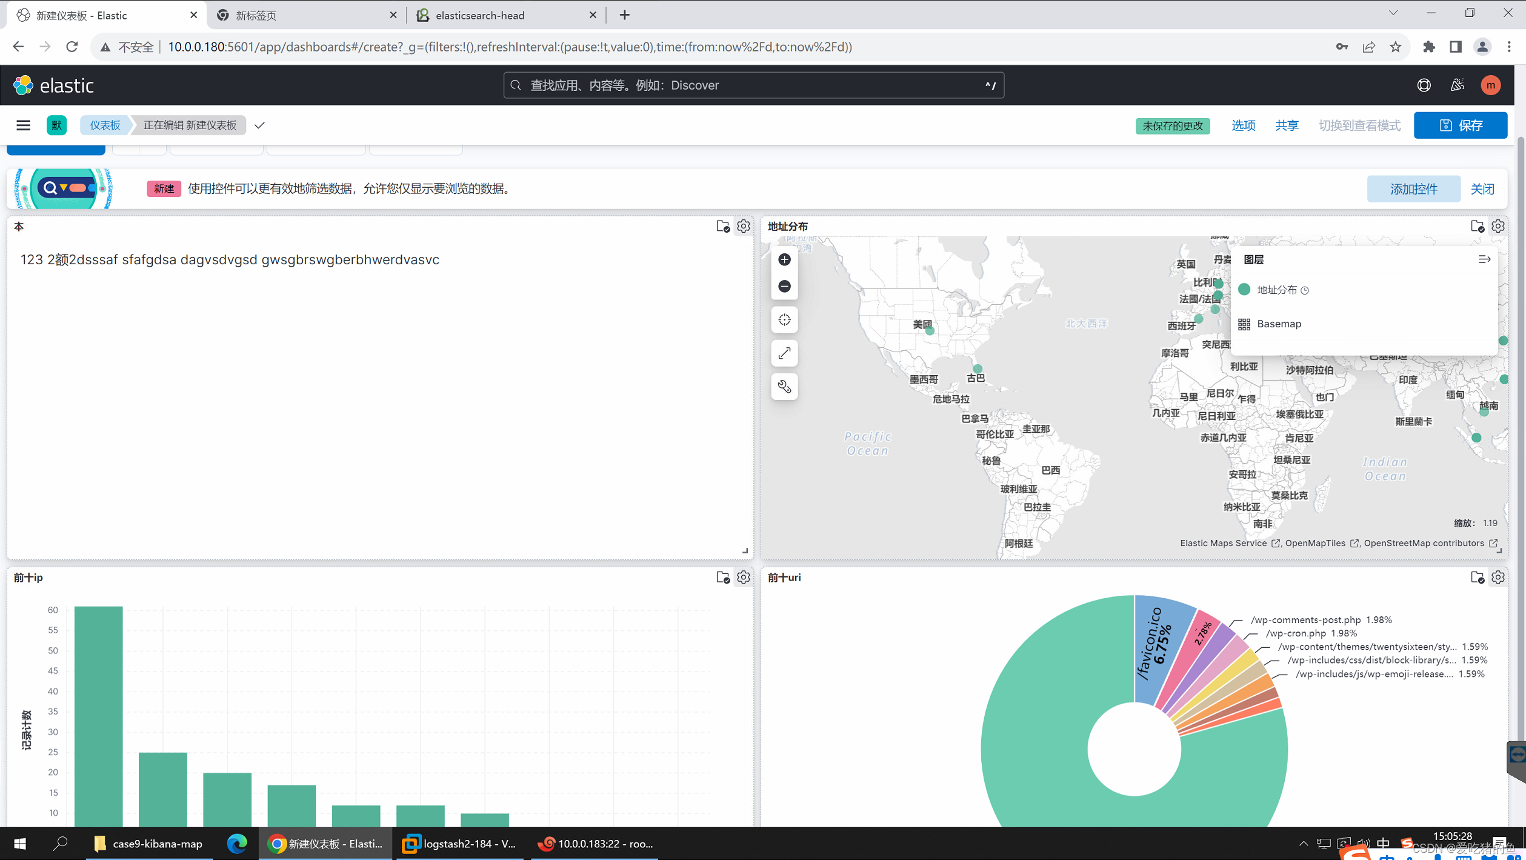Screen dimensions: 1526x860
Task: Click 切换到查看模式 link
Action: [x=1359, y=125]
